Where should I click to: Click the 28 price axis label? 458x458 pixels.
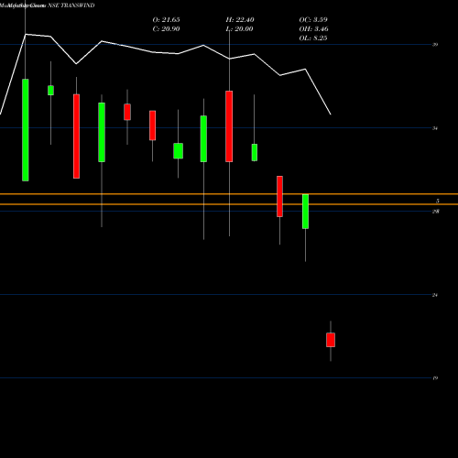point(436,212)
